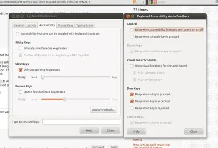Screen dimensions: 218x148
Task: Click Close in Audio Feedback dialog
Action: pos(193,131)
